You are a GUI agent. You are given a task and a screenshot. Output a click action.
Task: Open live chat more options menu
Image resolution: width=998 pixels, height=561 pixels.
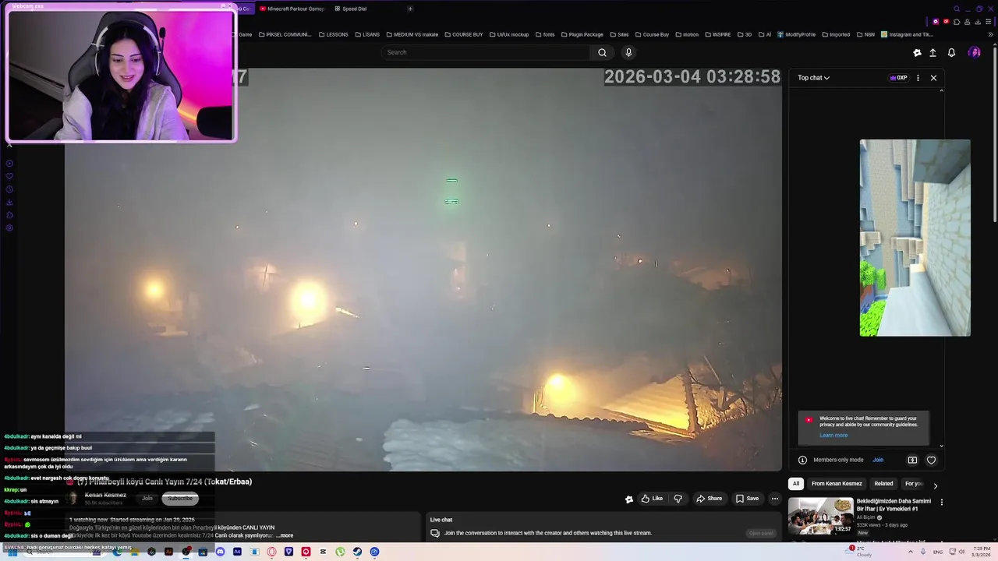coord(918,78)
